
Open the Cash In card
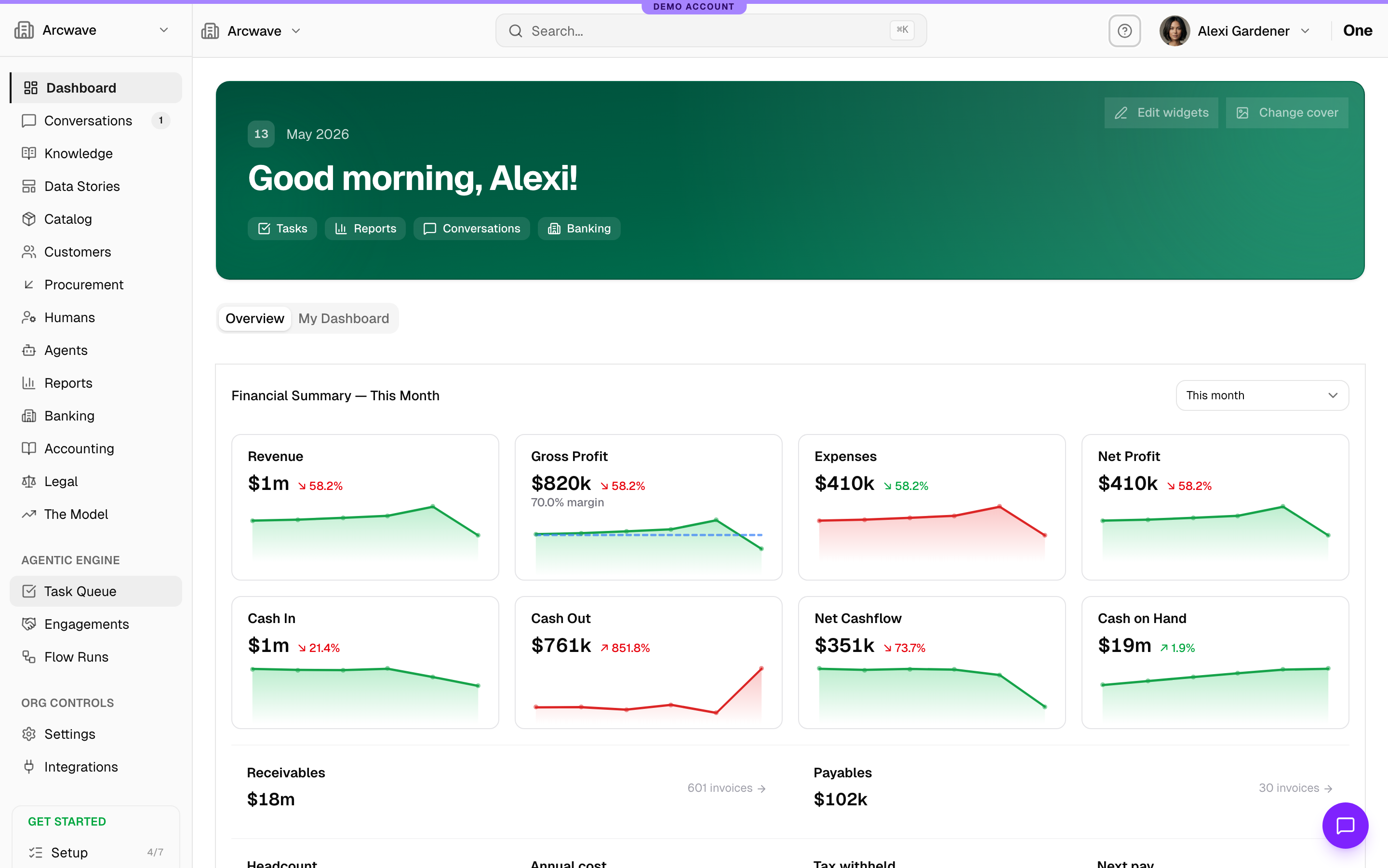coord(365,663)
